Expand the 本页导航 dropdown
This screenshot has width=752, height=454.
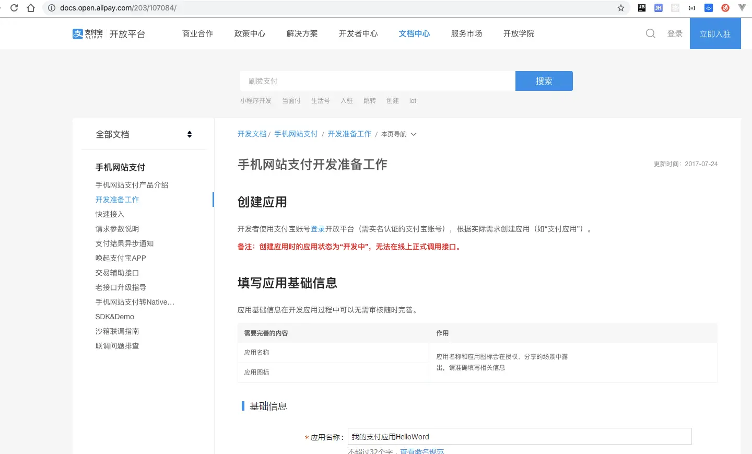pos(399,134)
